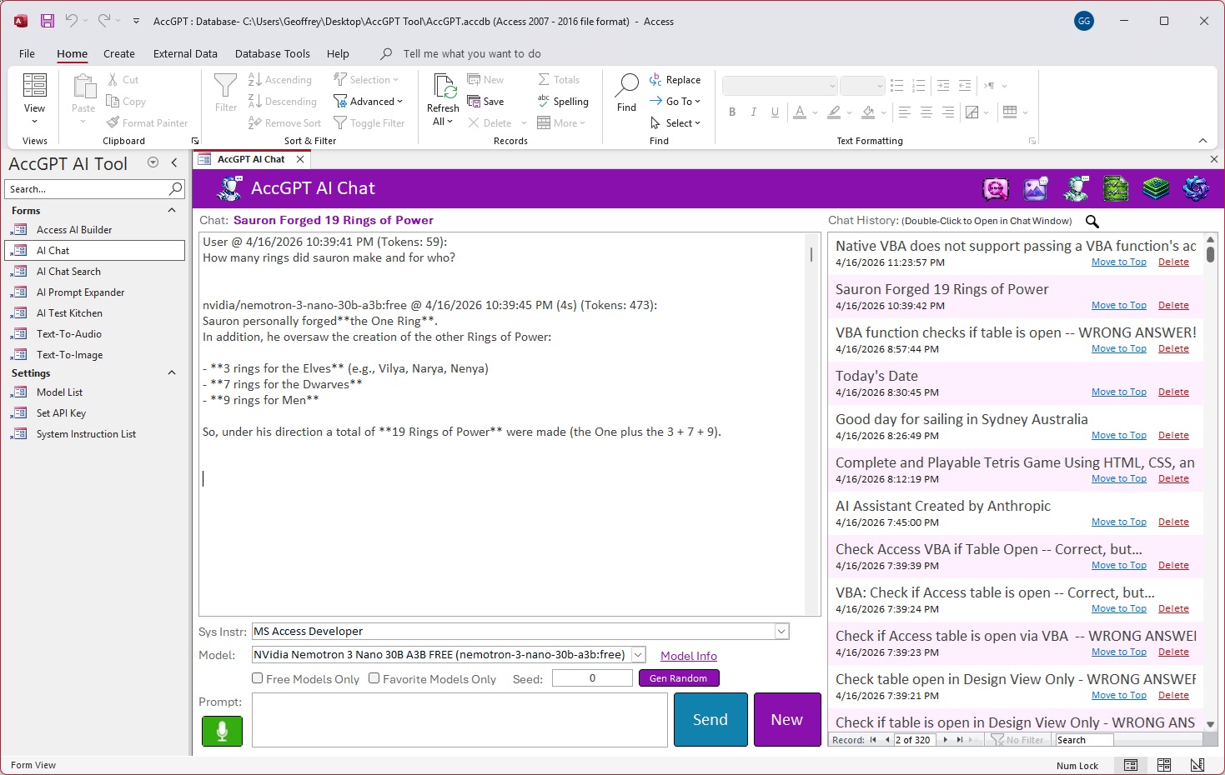Collapse the Forms group in navigation pane
Image resolution: width=1225 pixels, height=775 pixels.
pyautogui.click(x=172, y=211)
